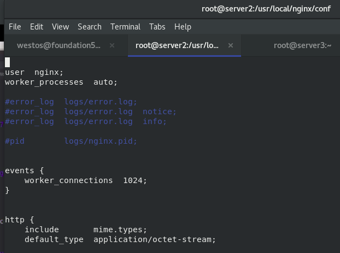Click 'application/octet-stream;' value
This screenshot has height=253, width=340.
coord(155,239)
